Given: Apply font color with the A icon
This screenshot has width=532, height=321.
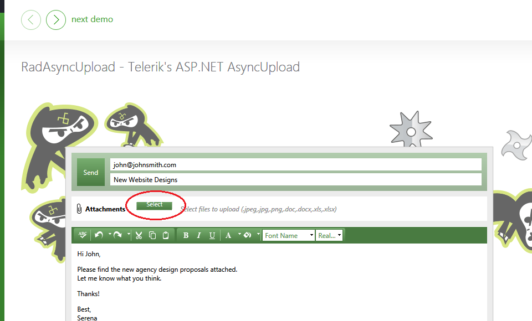Looking at the screenshot, I should pyautogui.click(x=228, y=235).
